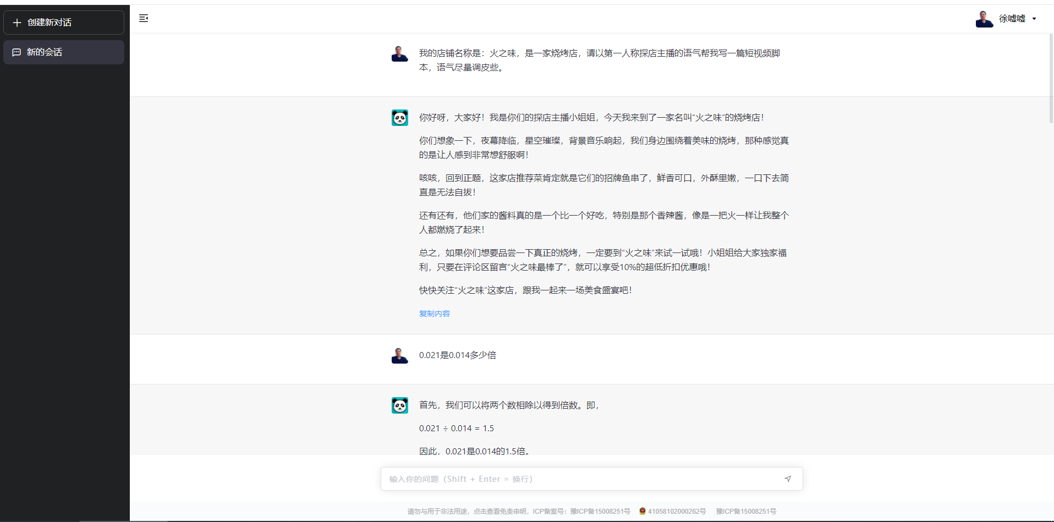Click the paragraph starting 还有还有
The image size is (1054, 522).
coord(604,223)
